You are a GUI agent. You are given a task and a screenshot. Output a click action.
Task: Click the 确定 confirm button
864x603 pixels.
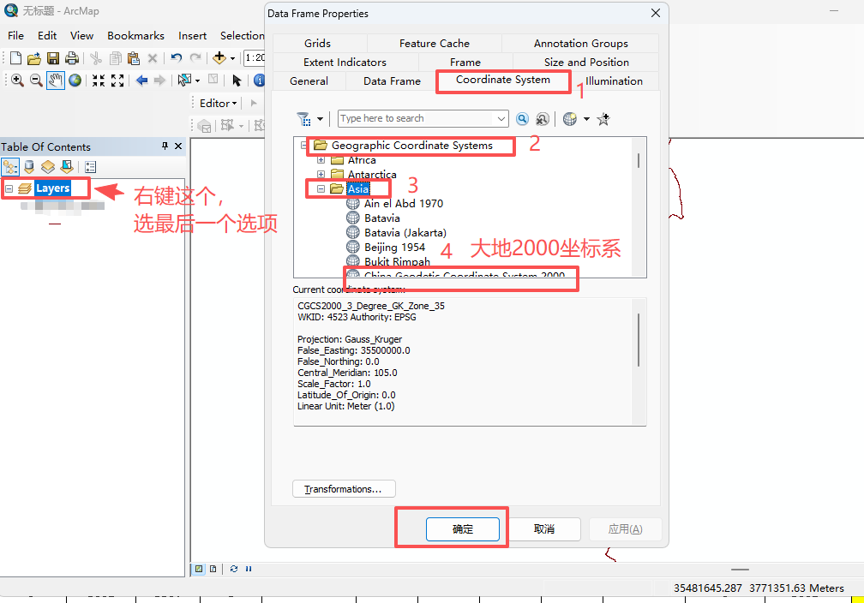(x=462, y=529)
